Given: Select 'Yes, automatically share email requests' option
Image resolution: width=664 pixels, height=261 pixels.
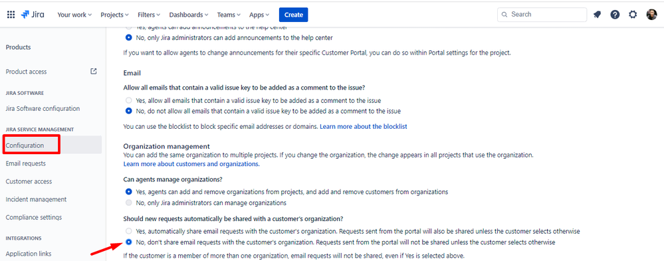Looking at the screenshot, I should point(129,231).
